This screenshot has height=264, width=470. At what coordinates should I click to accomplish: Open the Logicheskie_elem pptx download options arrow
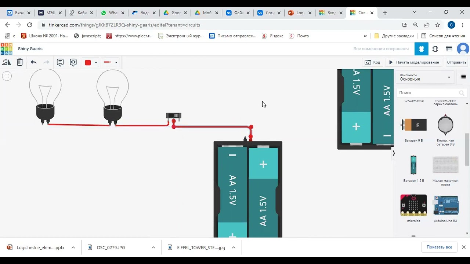[x=73, y=247]
